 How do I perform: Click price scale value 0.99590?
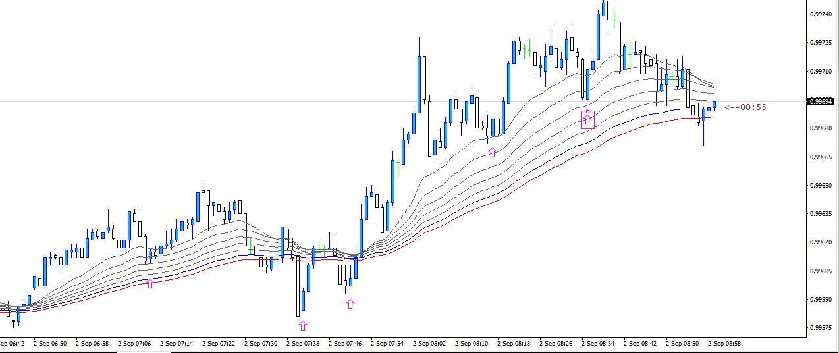point(821,300)
